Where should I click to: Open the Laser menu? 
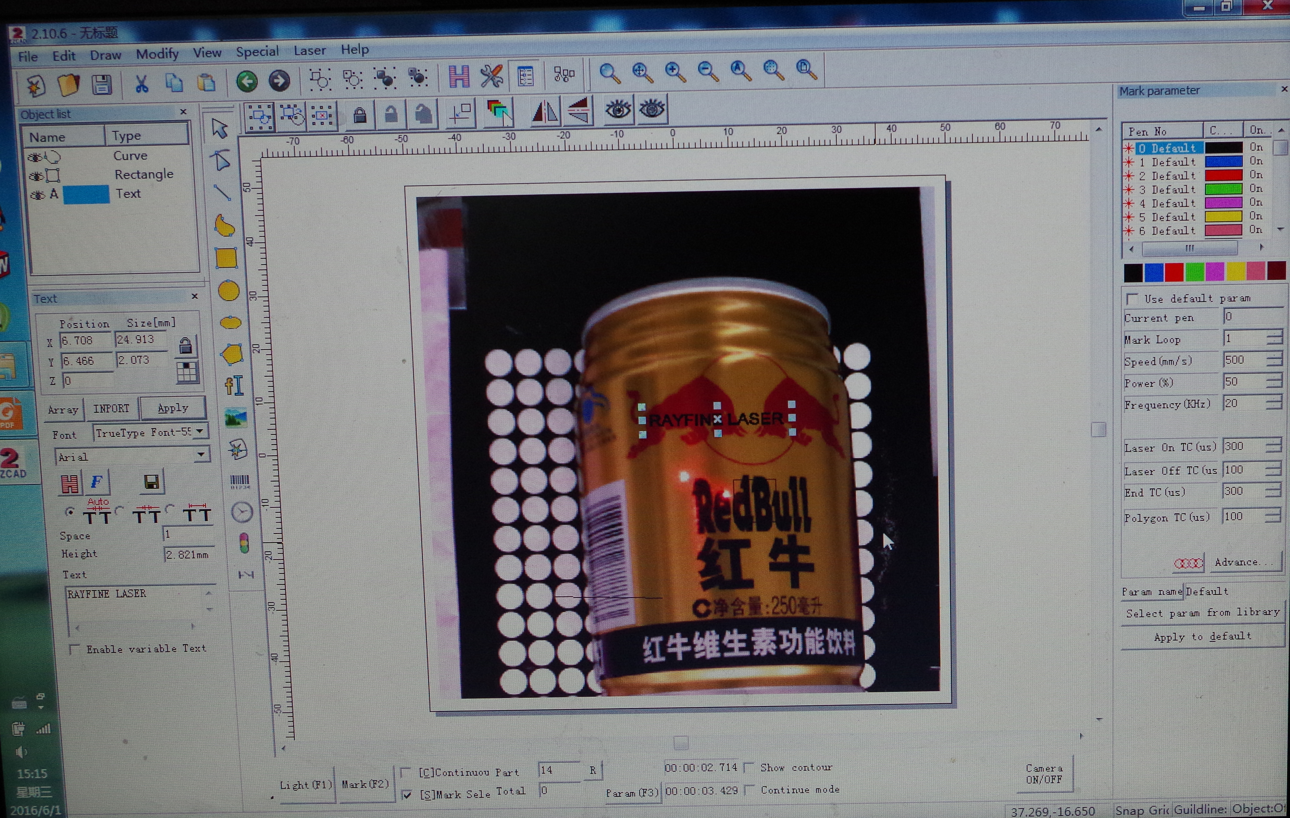pos(309,51)
